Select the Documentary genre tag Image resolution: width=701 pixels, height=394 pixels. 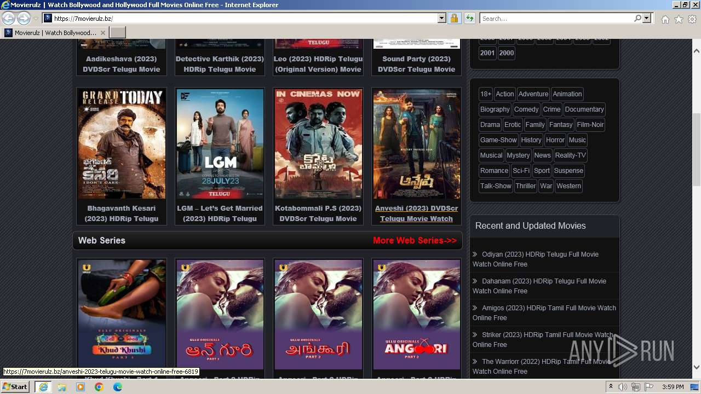(584, 109)
